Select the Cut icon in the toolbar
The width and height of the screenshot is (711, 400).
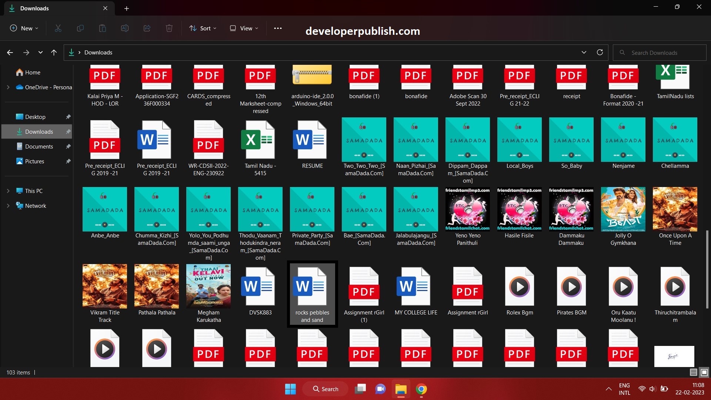(x=58, y=28)
